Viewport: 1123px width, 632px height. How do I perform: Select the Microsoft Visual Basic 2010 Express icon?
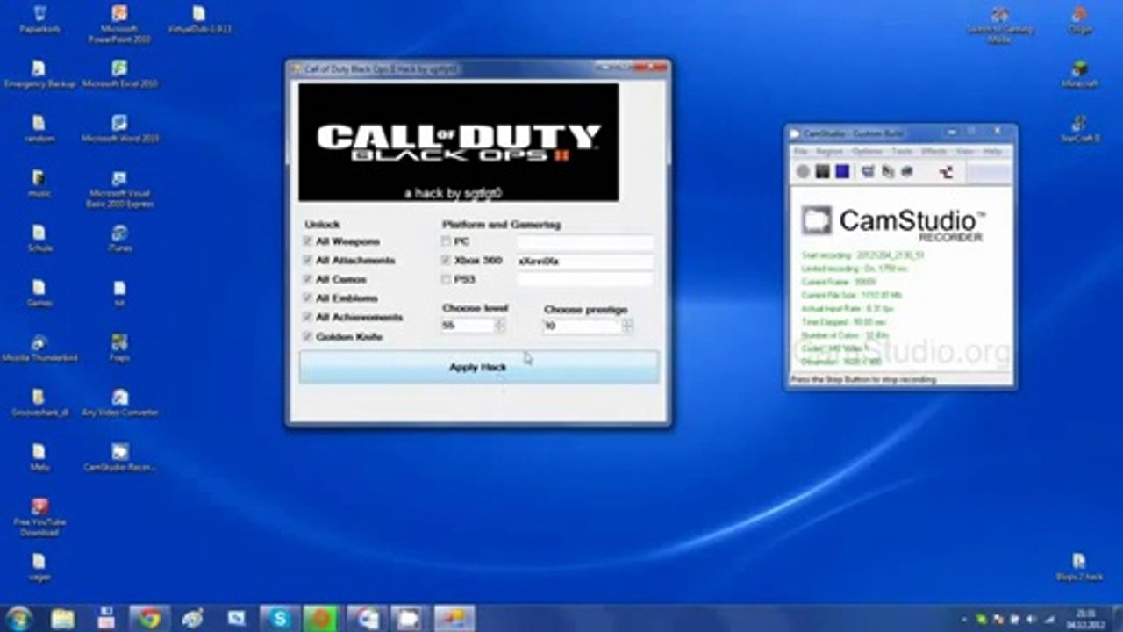coord(119,189)
